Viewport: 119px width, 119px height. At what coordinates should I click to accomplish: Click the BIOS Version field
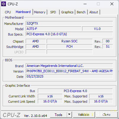(69, 71)
